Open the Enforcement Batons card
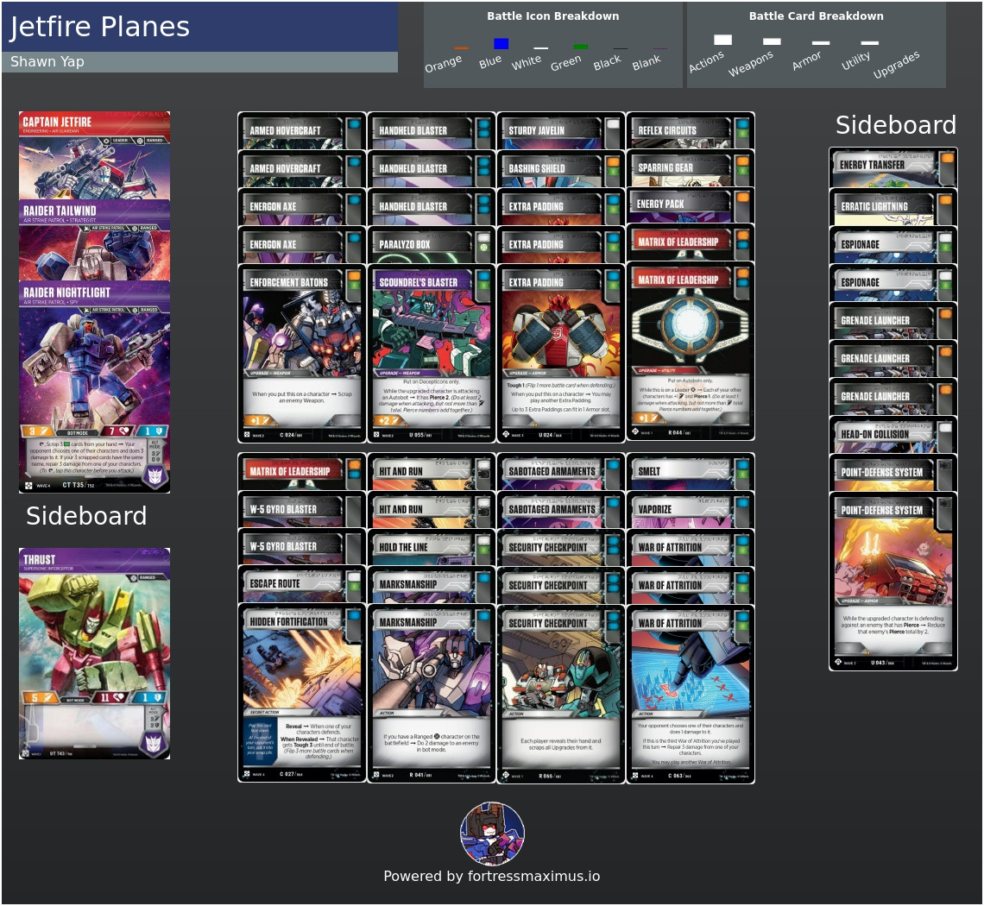Image resolution: width=984 pixels, height=906 pixels. (x=302, y=353)
